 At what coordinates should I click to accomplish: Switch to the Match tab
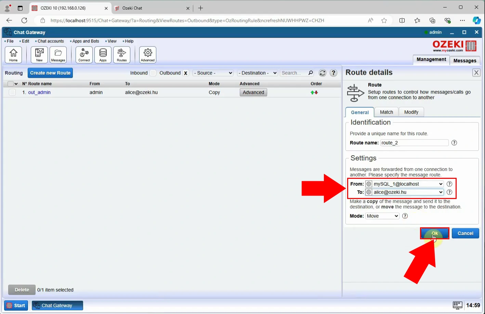click(x=386, y=112)
